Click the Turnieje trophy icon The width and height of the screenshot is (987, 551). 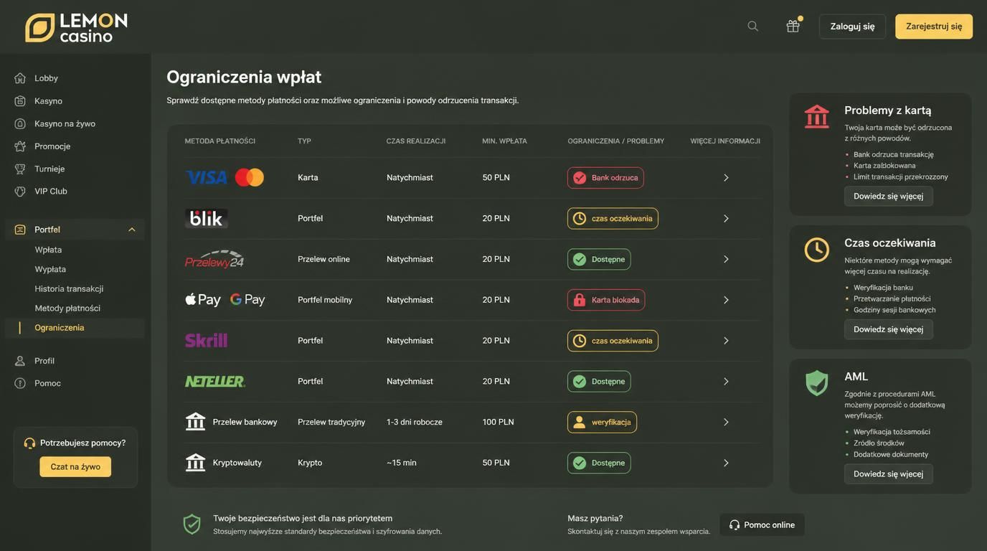pos(20,169)
